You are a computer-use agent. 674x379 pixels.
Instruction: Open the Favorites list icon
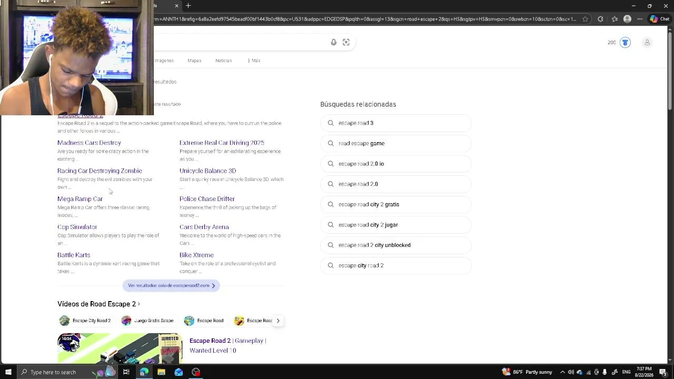click(614, 19)
